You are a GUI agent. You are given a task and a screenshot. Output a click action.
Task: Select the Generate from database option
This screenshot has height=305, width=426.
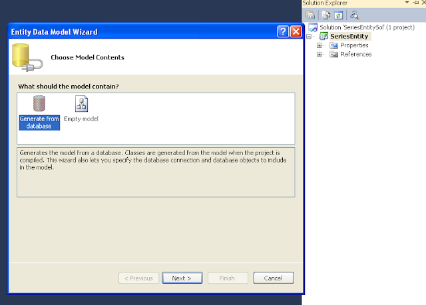click(x=39, y=113)
